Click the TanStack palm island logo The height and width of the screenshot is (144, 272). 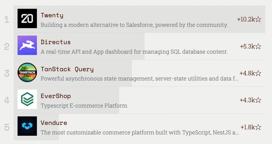click(x=27, y=72)
